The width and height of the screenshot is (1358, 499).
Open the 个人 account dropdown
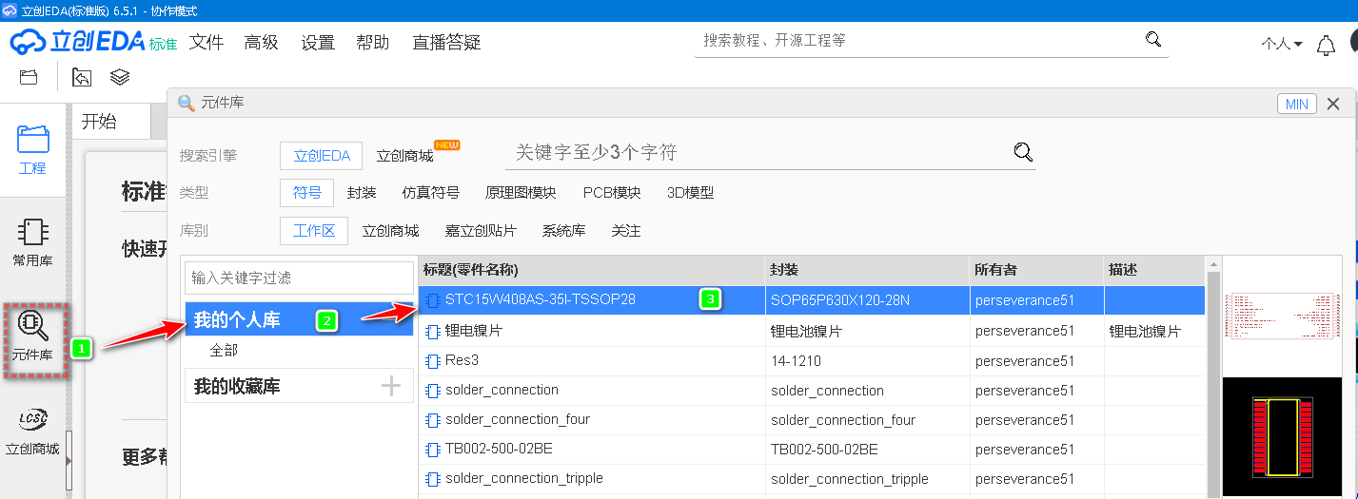tap(1282, 44)
